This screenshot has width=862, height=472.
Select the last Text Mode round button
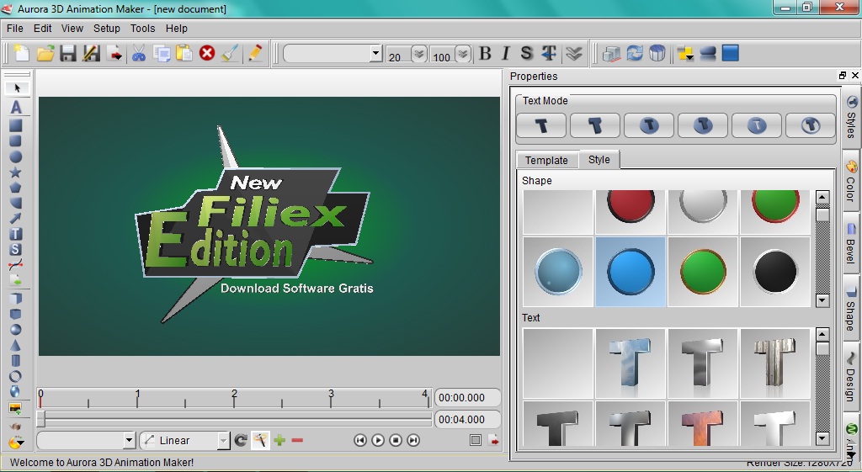(x=811, y=125)
